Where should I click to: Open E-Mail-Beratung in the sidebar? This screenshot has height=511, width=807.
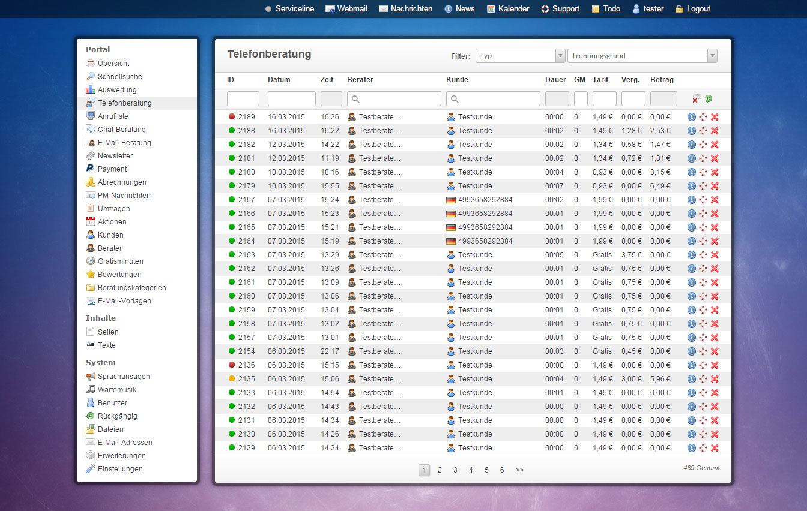[124, 143]
